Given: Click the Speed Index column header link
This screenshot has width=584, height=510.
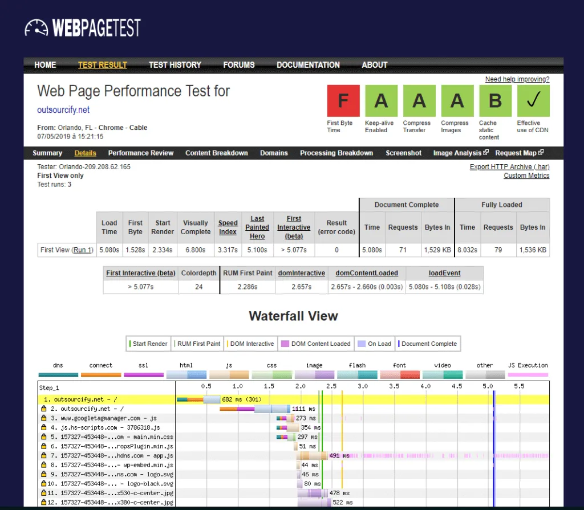Looking at the screenshot, I should 228,227.
